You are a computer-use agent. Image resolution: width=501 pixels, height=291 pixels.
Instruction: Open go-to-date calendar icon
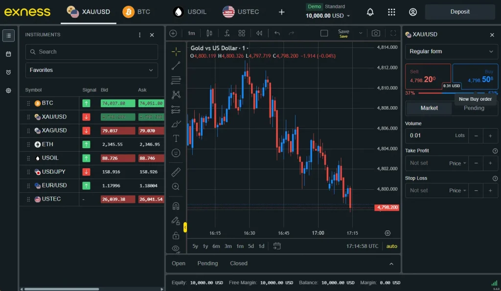pos(277,246)
